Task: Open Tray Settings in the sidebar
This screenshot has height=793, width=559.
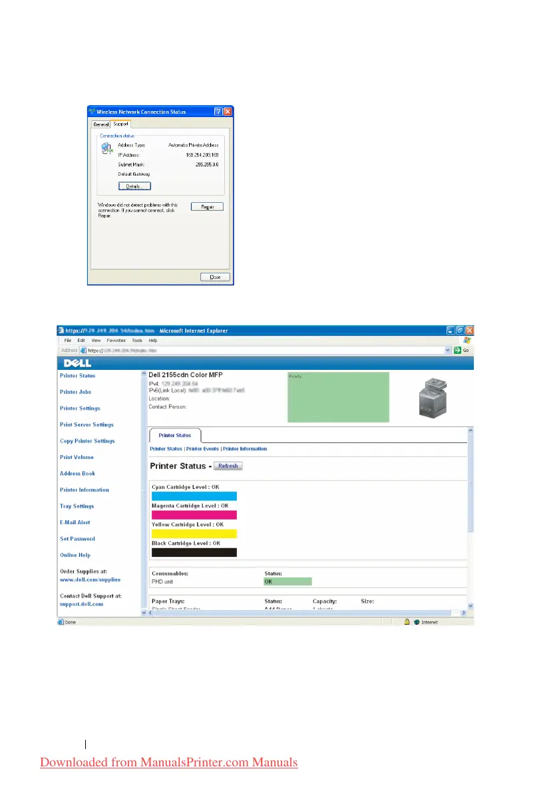Action: [77, 506]
